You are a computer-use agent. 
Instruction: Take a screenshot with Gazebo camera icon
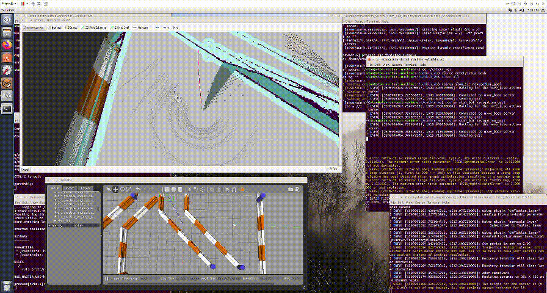tap(291, 189)
